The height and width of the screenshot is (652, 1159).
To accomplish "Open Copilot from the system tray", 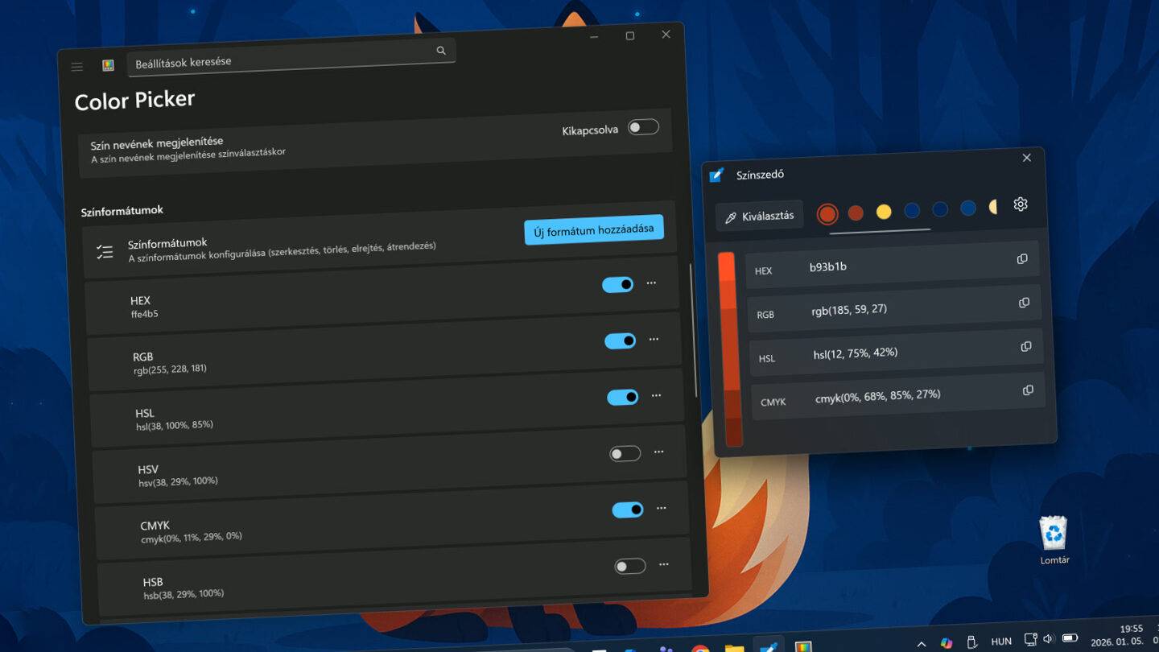I will [947, 642].
